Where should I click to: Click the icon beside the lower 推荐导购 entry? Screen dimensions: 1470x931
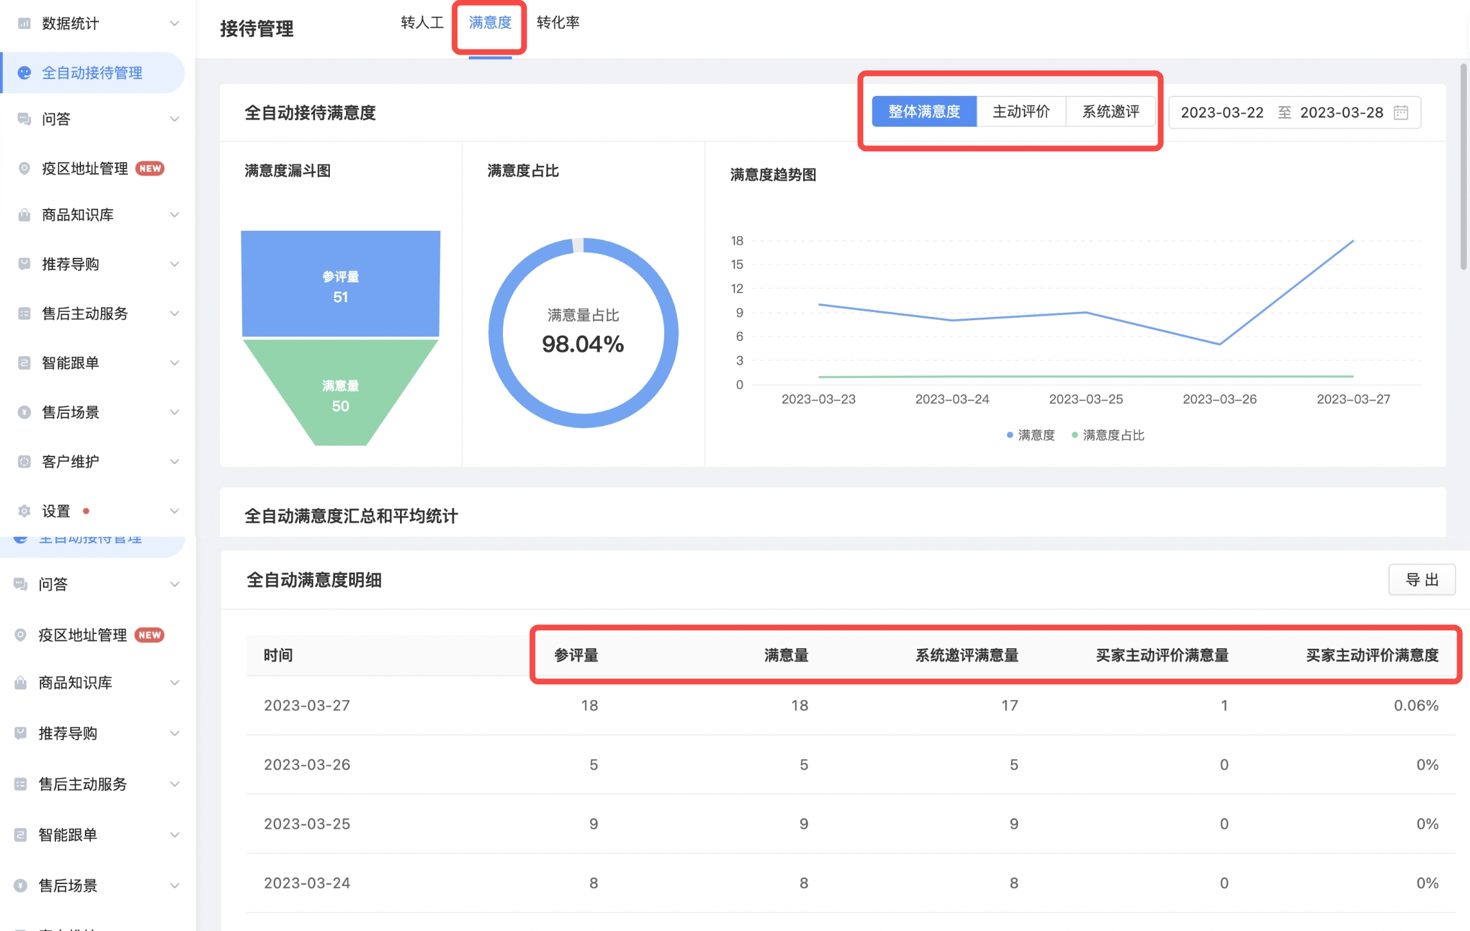[x=21, y=733]
